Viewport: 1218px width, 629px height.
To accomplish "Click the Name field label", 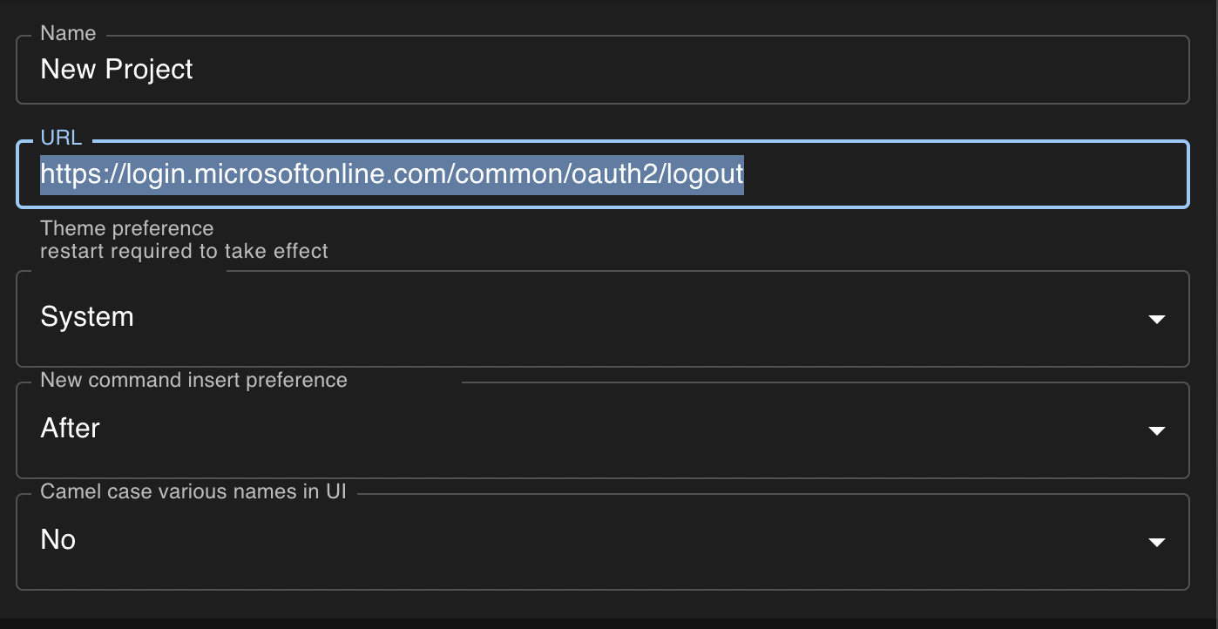I will click(67, 33).
